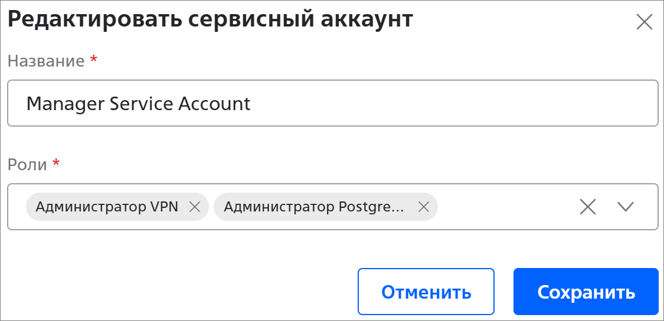Select the Администратор VPN tag label
Screen dimensions: 664x321
pos(107,207)
